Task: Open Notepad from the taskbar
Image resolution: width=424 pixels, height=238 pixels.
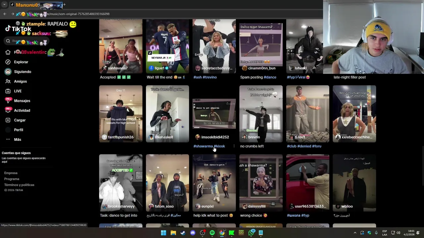Action: tap(261, 233)
